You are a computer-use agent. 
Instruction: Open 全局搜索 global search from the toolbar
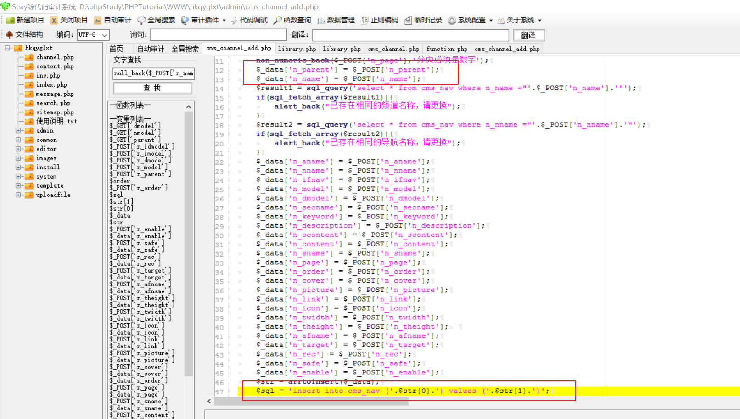[x=156, y=20]
